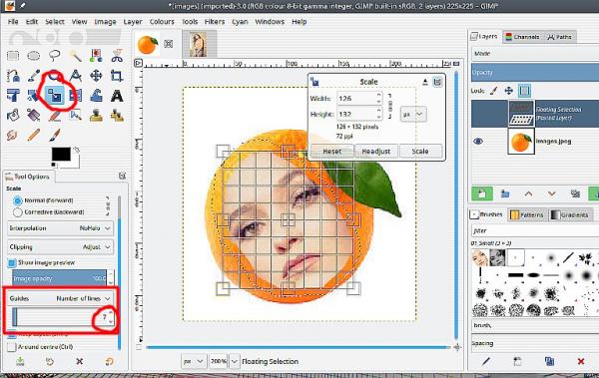Open px unit dropdown in Scale dialog

(413, 114)
